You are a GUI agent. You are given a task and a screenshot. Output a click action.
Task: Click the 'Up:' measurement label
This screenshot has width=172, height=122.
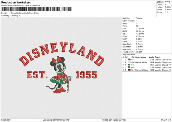coord(124,34)
